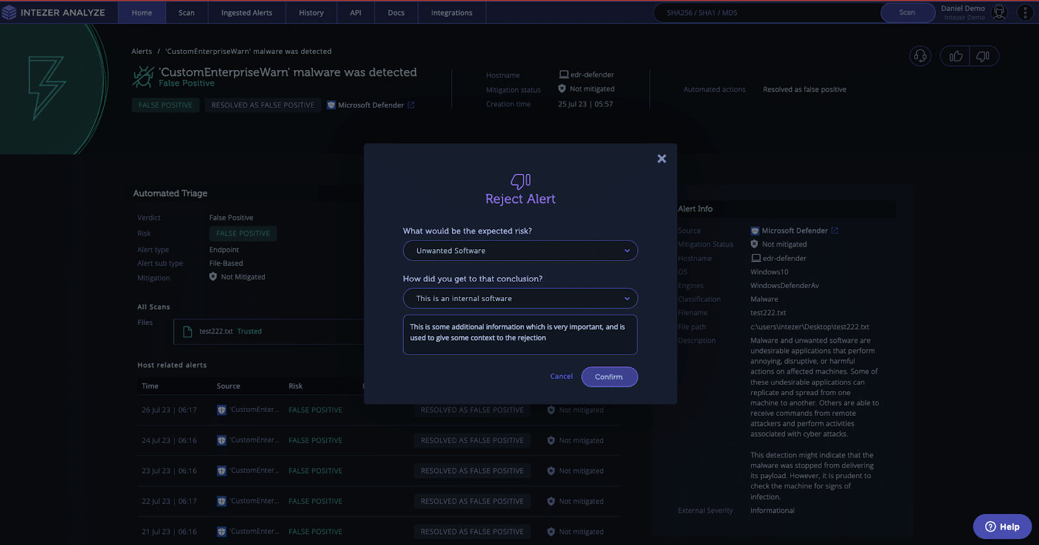The width and height of the screenshot is (1039, 545).
Task: Open the 24 Jul 23 | 06:16 alert row
Action: pos(379,441)
